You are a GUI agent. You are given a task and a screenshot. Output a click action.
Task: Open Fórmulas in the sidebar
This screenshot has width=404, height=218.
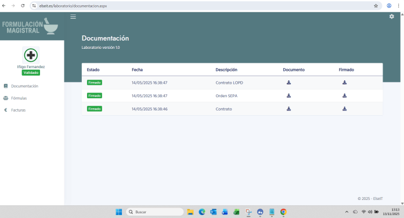coord(19,98)
